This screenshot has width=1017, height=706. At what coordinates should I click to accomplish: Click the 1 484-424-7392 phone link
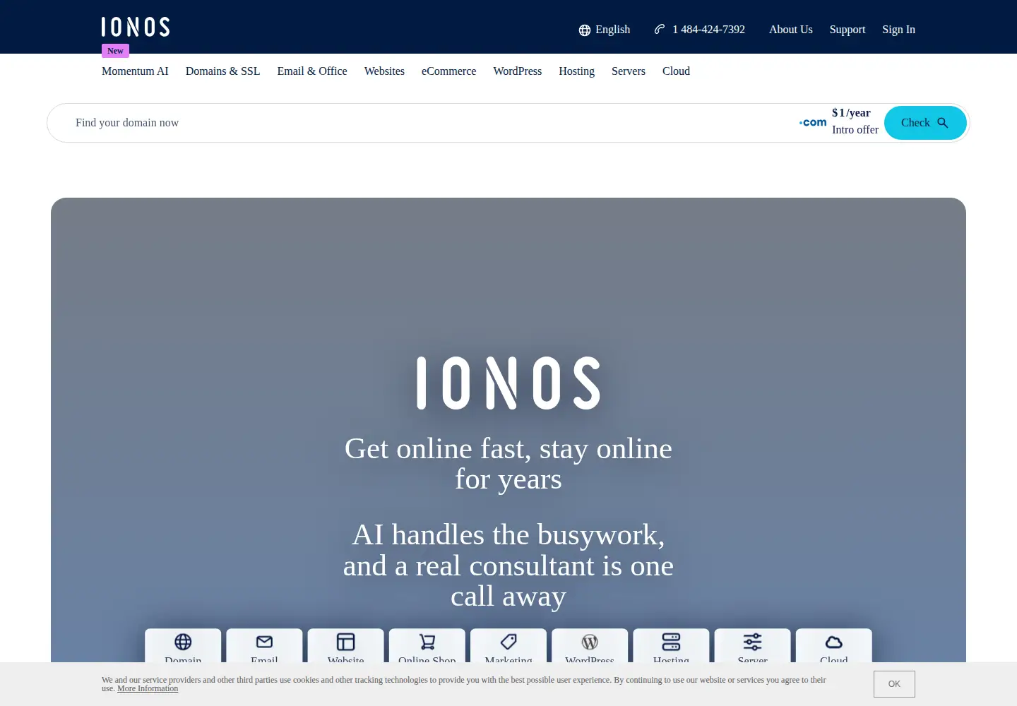point(699,30)
